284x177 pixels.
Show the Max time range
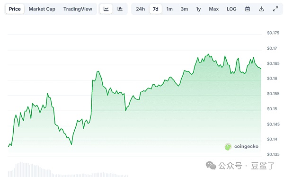coord(214,9)
